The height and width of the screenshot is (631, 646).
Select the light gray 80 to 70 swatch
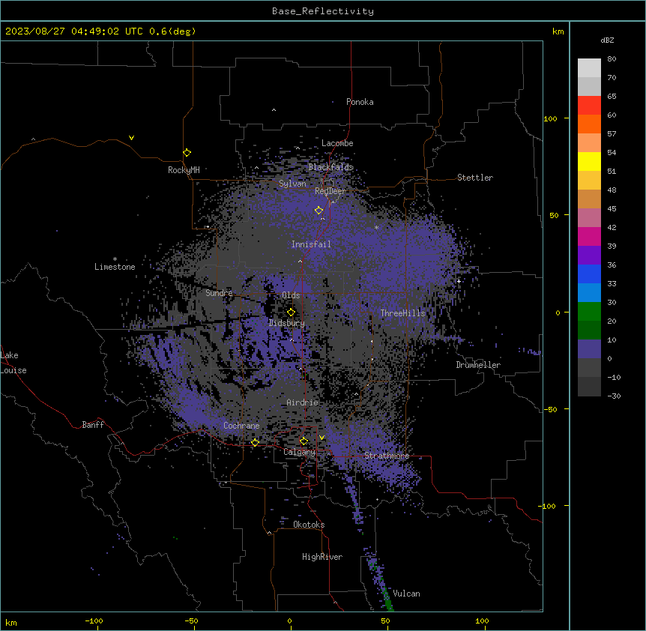coord(589,68)
